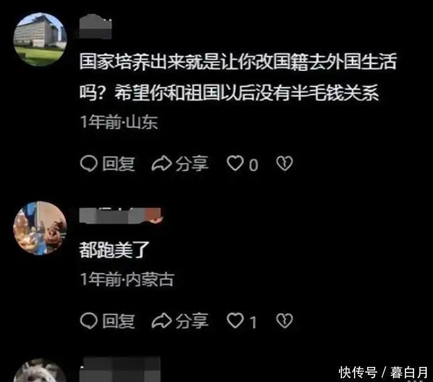Open avatar of the 都跑美了 commenter
The image size is (433, 382).
[x=40, y=228]
